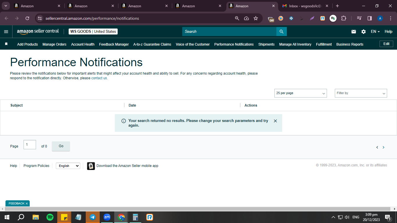Click the Amazon Seller Central logo
The width and height of the screenshot is (397, 223).
[x=38, y=31]
